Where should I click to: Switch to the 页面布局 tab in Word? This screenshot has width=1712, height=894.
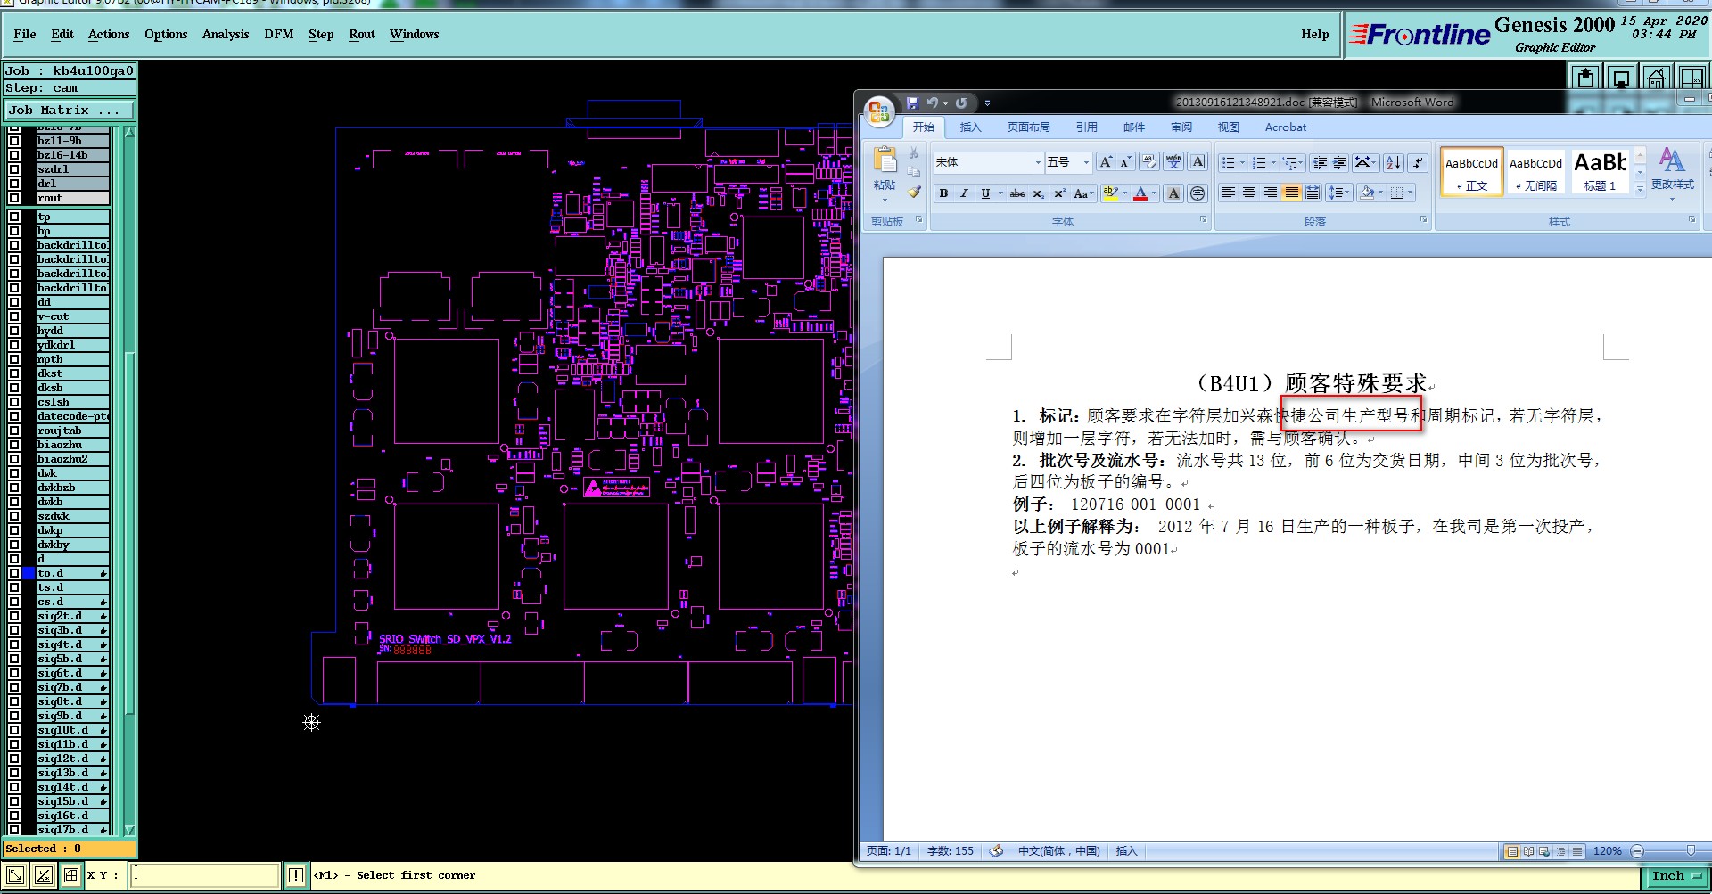(1029, 127)
